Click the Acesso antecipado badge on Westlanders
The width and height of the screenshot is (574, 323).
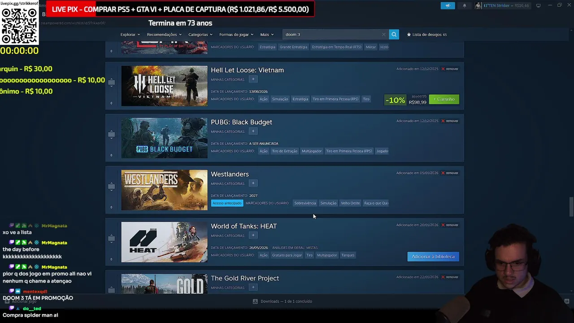(227, 203)
